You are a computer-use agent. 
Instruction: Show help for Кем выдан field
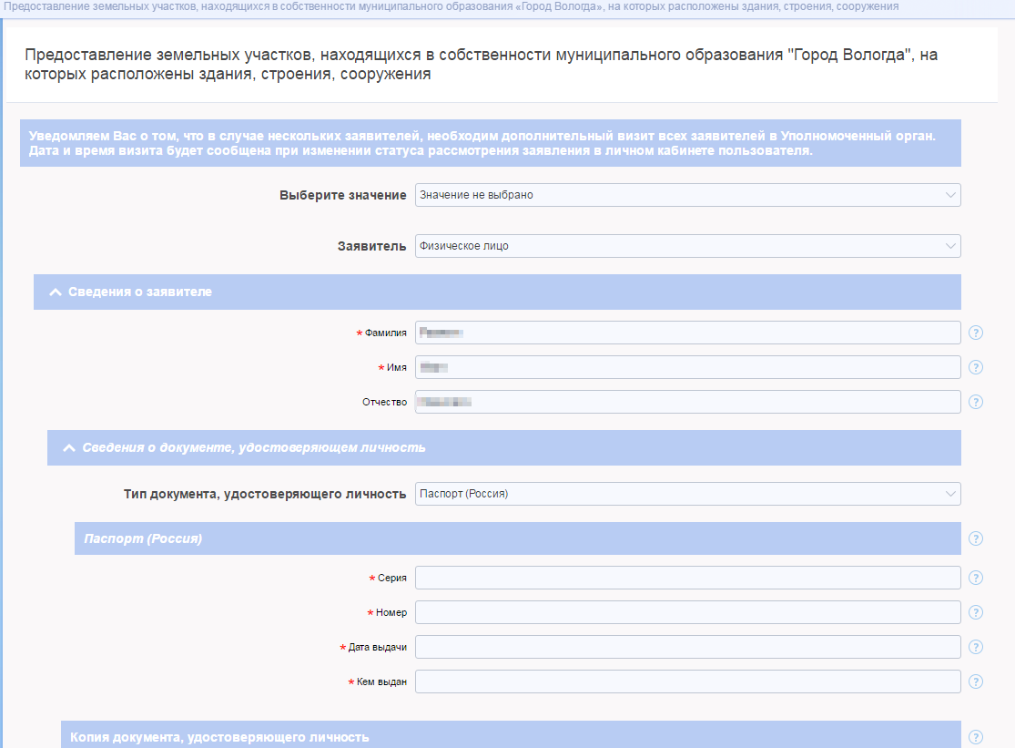click(x=976, y=681)
